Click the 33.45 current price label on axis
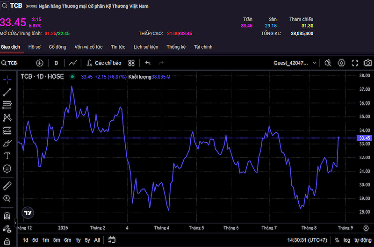Screen dimensions: 374x247 [364, 138]
